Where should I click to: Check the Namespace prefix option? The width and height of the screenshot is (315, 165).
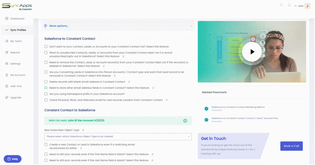46,94
